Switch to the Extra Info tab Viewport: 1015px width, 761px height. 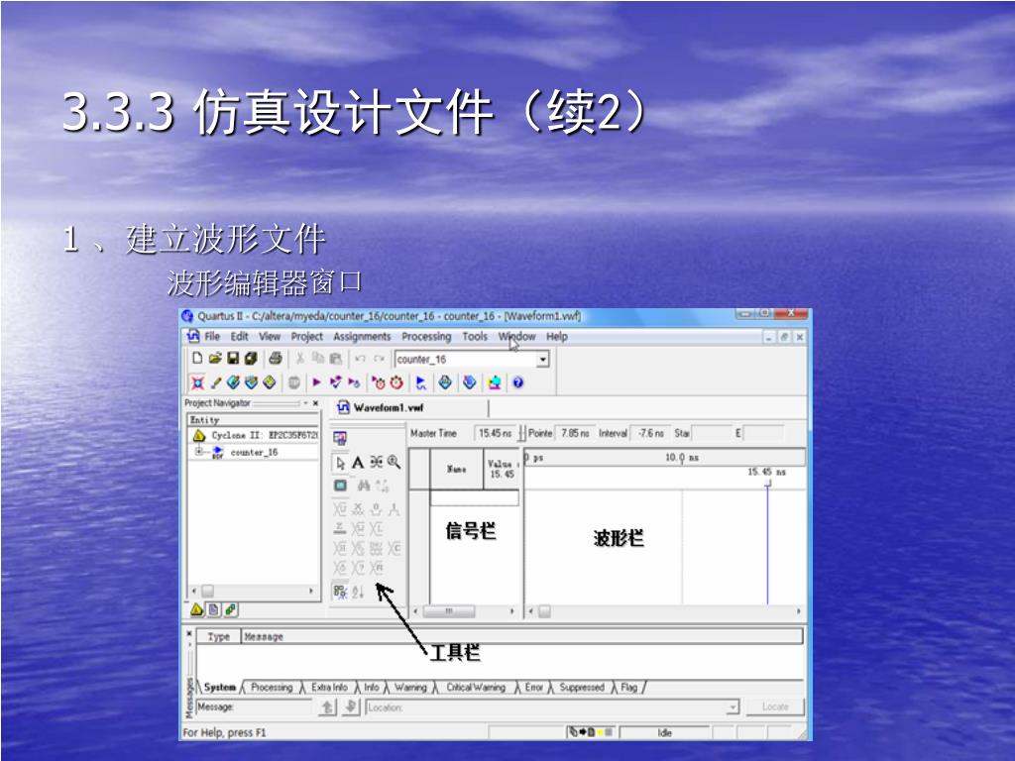tap(329, 688)
